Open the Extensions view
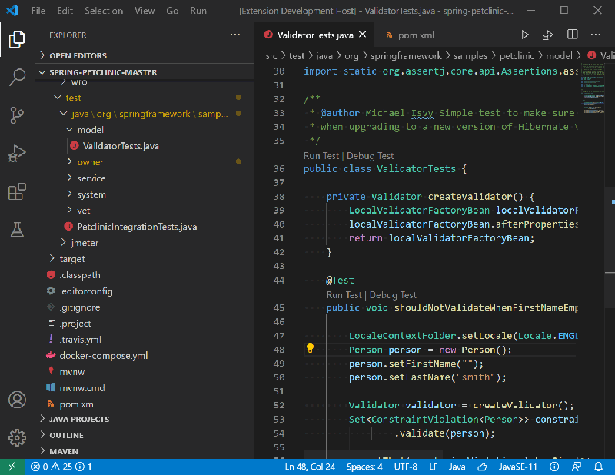Screen dimensions: 615x475 17,192
